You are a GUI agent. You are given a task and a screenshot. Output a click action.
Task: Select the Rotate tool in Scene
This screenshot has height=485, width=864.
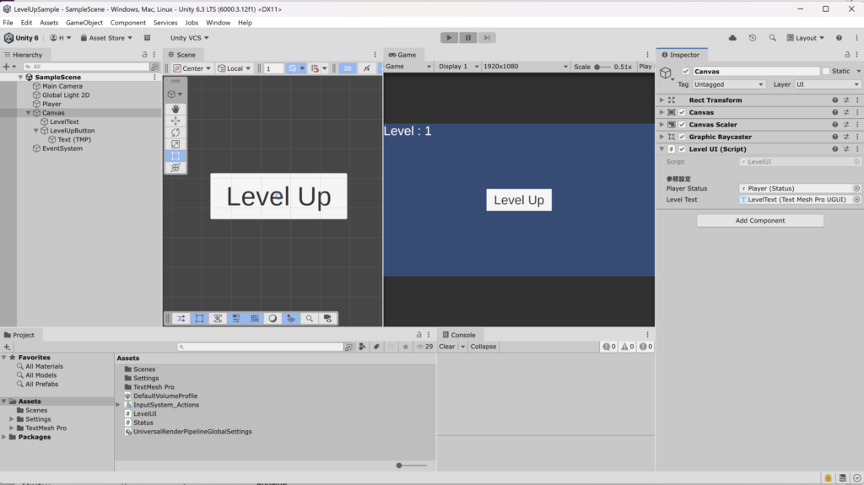pyautogui.click(x=175, y=132)
